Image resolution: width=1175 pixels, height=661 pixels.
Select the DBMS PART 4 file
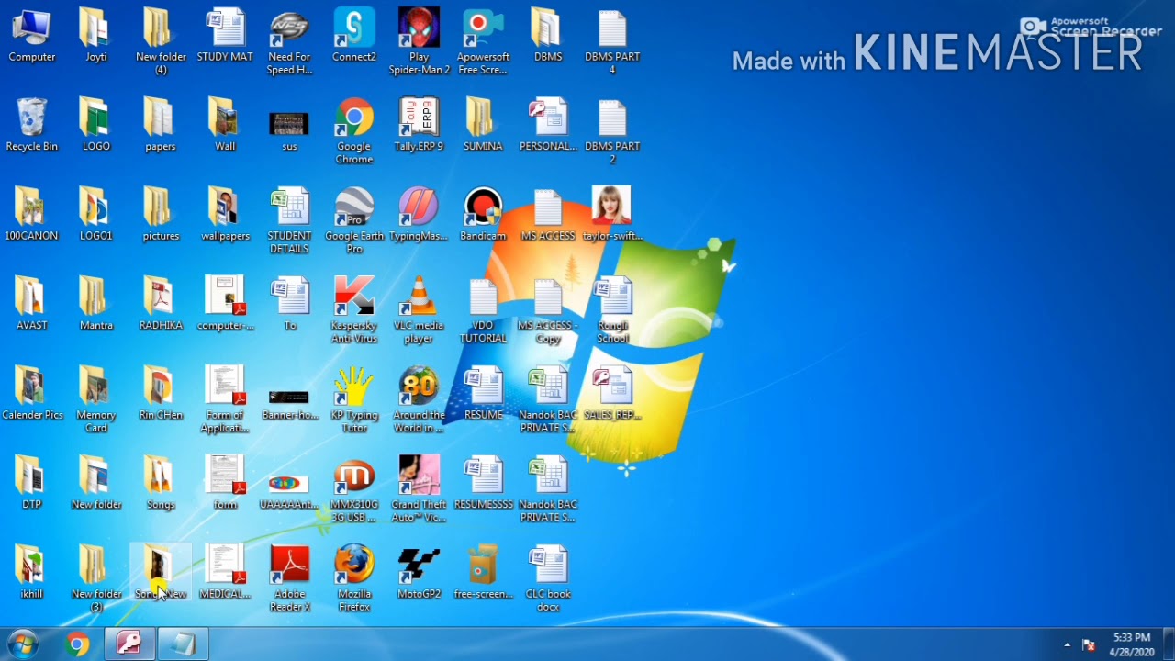pyautogui.click(x=612, y=43)
